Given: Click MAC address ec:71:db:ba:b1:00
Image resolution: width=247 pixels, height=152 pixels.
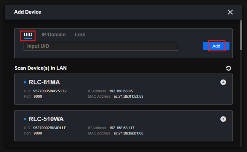Looking at the screenshot, I should [x=128, y=133].
